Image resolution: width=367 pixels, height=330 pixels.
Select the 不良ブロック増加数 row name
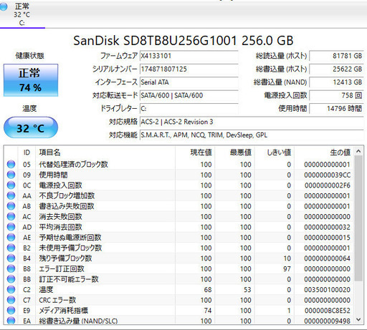coord(67,195)
